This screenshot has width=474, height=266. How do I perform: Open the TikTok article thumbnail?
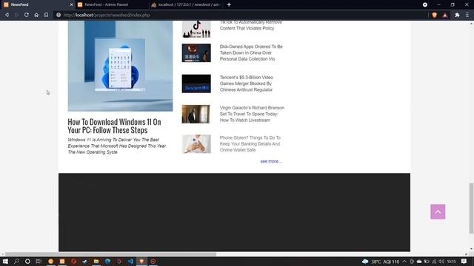(x=196, y=29)
